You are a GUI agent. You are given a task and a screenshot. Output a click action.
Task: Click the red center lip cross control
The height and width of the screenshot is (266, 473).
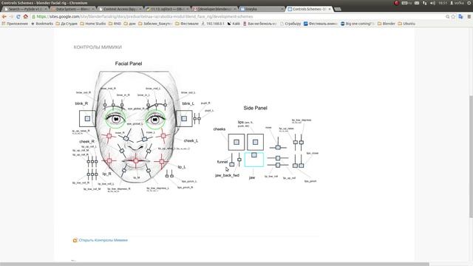click(136, 161)
